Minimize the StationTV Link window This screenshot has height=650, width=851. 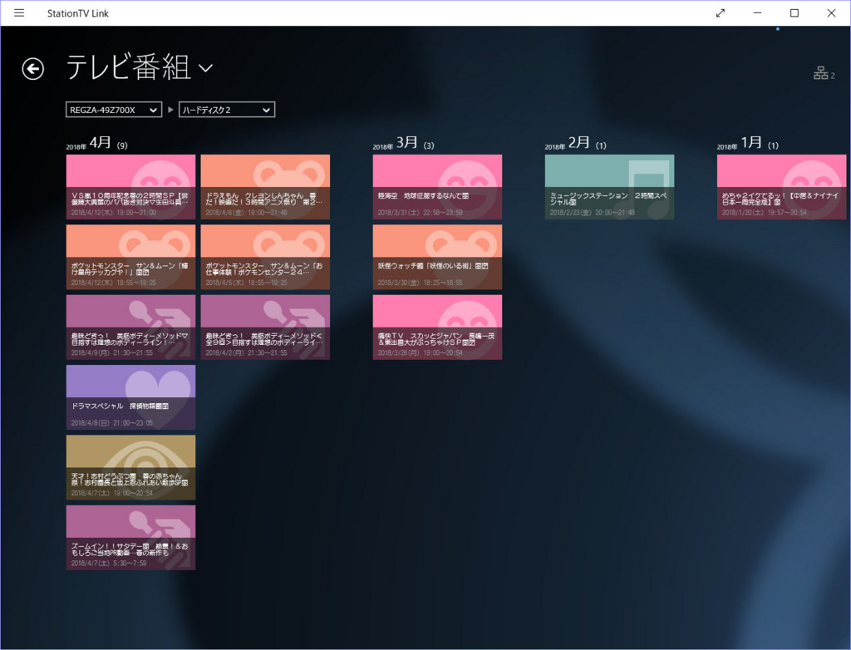click(x=757, y=13)
